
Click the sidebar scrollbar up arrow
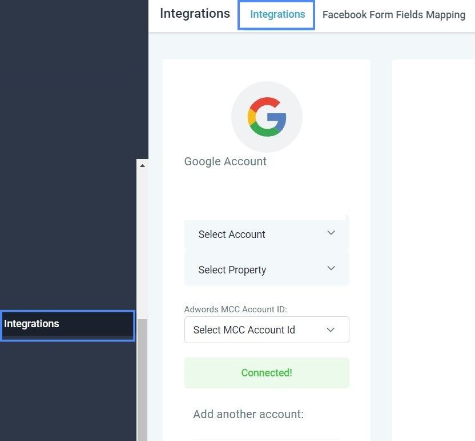[142, 165]
